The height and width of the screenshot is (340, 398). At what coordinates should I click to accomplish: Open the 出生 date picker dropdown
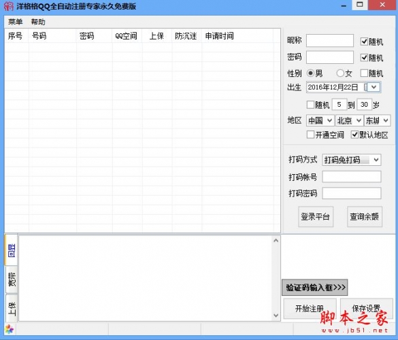click(374, 87)
